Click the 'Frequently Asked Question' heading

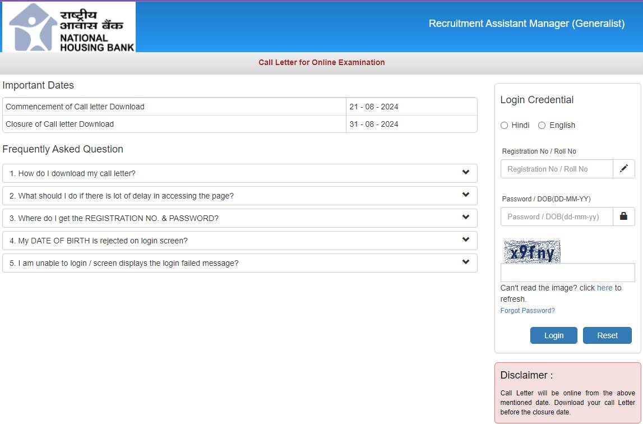[x=63, y=149]
